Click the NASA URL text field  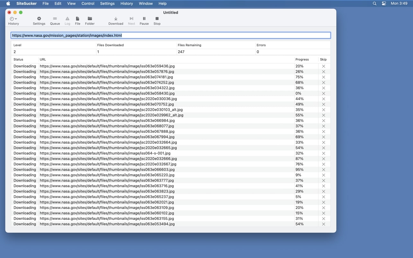pyautogui.click(x=171, y=35)
